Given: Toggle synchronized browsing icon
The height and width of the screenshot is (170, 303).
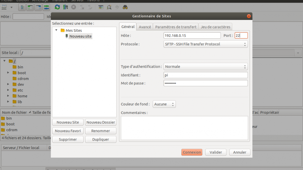Looking at the screenshot, I should 117,7.
